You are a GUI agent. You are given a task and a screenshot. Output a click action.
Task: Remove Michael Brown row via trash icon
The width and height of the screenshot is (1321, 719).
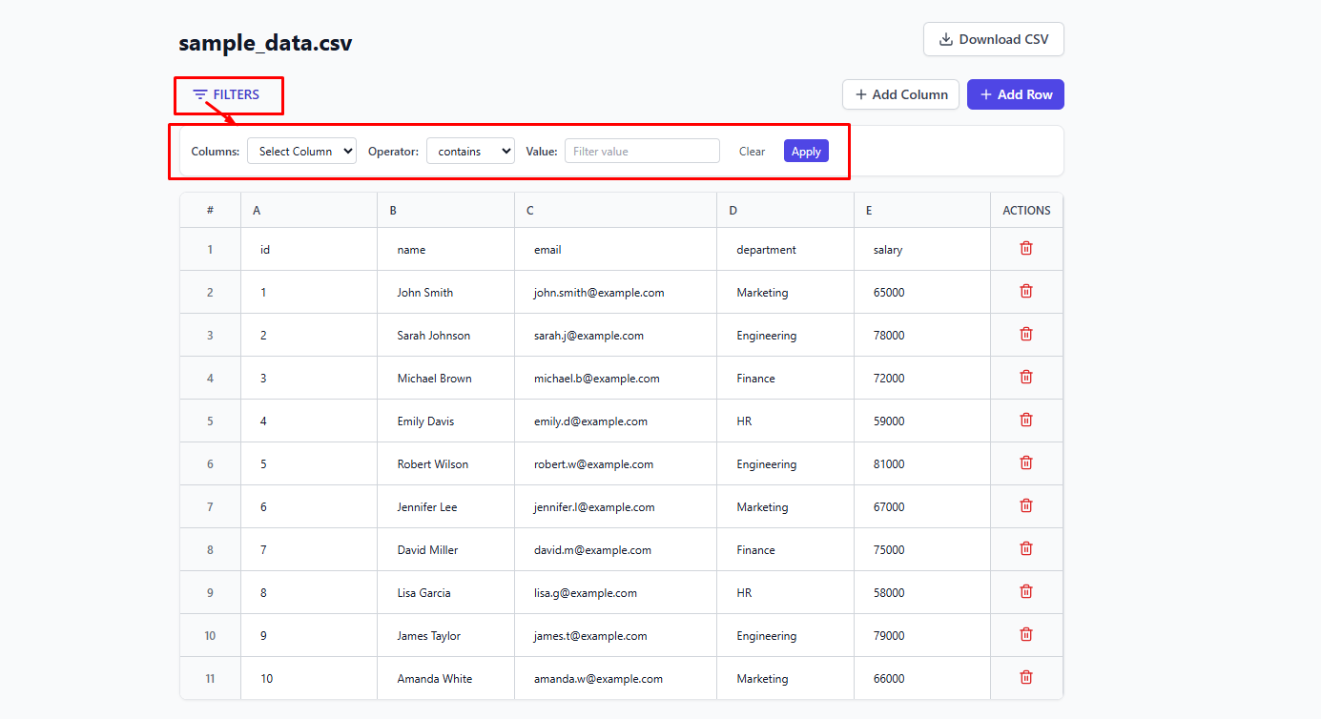1026,378
